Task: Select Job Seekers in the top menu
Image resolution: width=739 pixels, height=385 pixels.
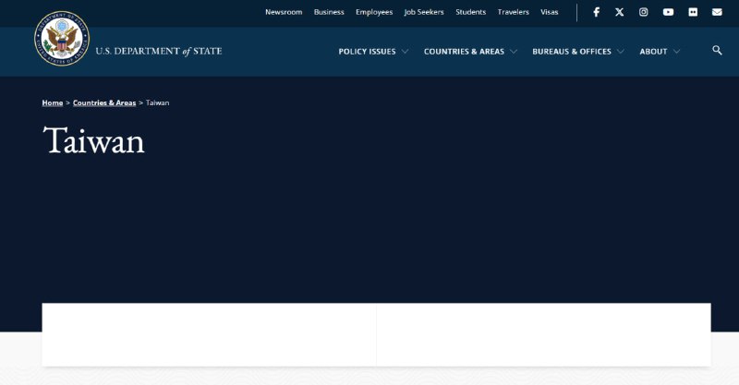Action: point(424,12)
